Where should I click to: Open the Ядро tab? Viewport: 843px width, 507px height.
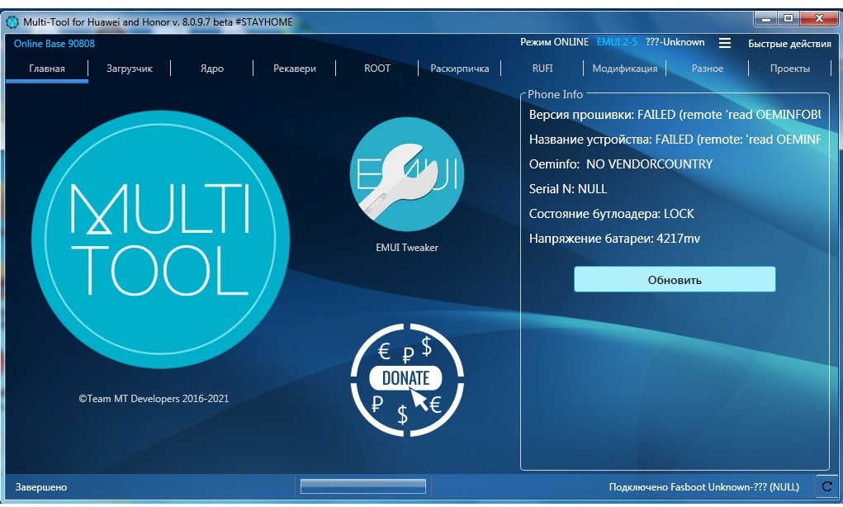(212, 69)
